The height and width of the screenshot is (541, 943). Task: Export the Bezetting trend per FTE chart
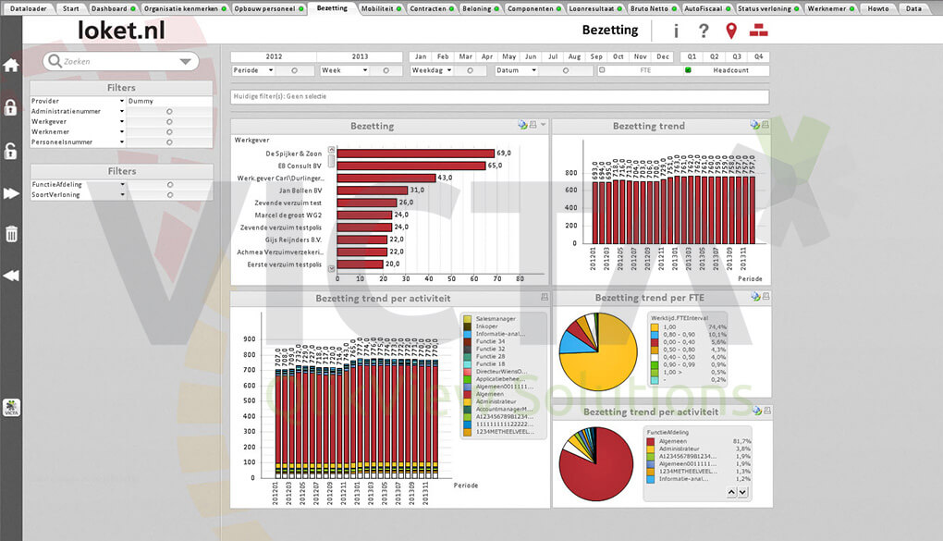(755, 296)
